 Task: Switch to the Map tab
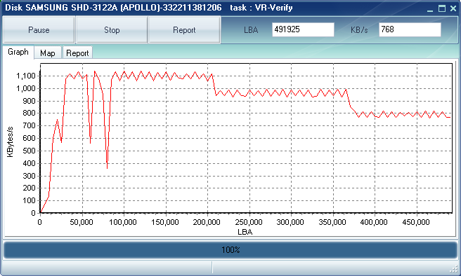tap(48, 53)
